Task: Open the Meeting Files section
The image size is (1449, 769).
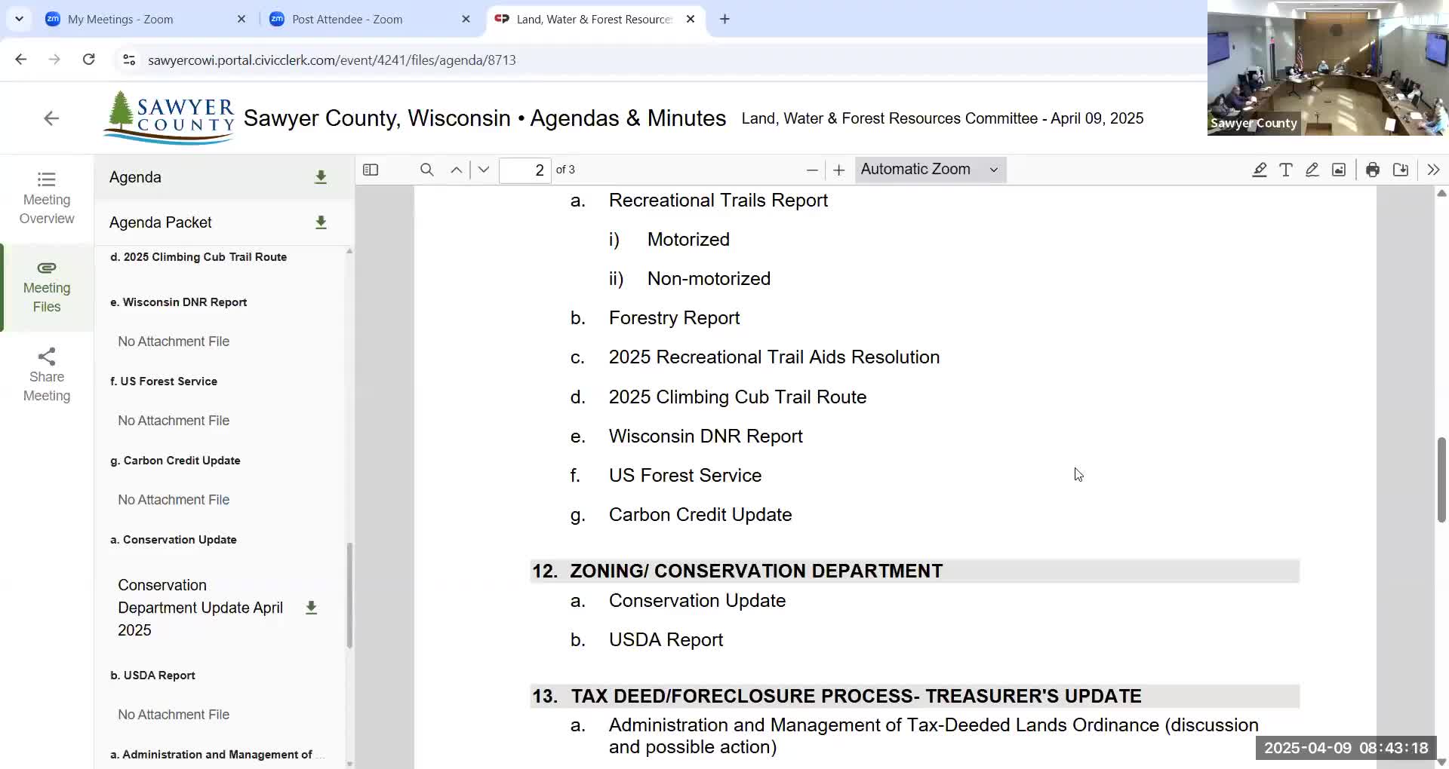Action: pyautogui.click(x=47, y=286)
